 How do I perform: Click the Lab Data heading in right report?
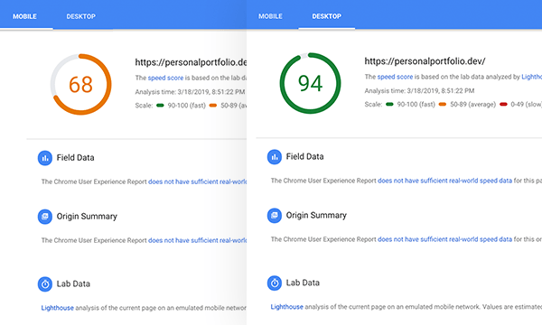pyautogui.click(x=303, y=283)
